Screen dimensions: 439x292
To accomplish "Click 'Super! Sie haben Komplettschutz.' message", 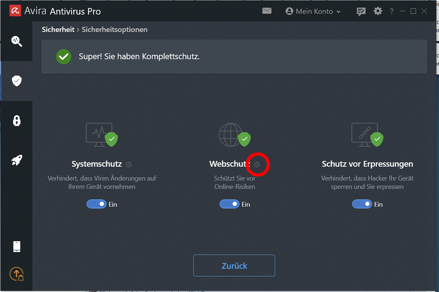I will coord(139,57).
